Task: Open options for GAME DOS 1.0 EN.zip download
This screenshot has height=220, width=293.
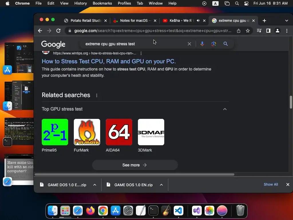Action: 161,185
